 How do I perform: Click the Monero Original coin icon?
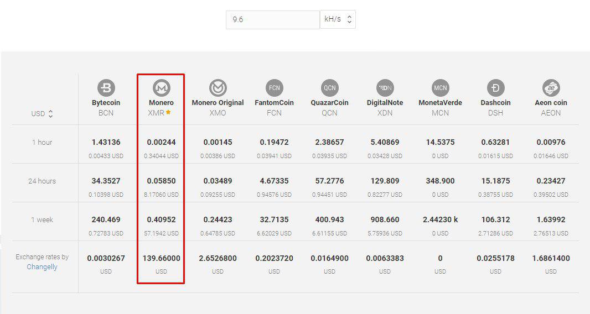coord(218,88)
